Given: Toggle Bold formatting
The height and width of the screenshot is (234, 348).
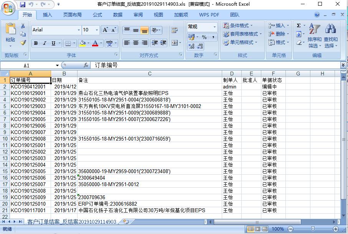Looking at the screenshot, I should click(x=36, y=43).
